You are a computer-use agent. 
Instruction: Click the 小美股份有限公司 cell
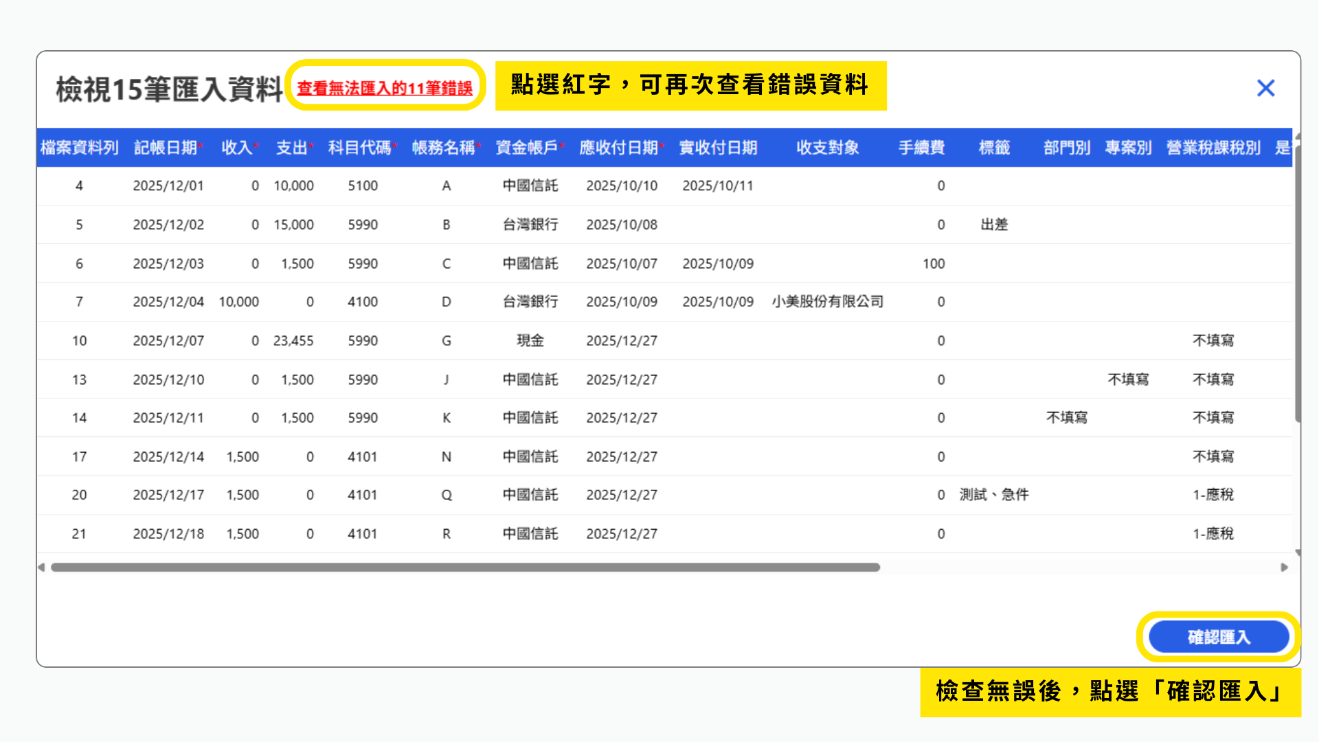click(827, 302)
